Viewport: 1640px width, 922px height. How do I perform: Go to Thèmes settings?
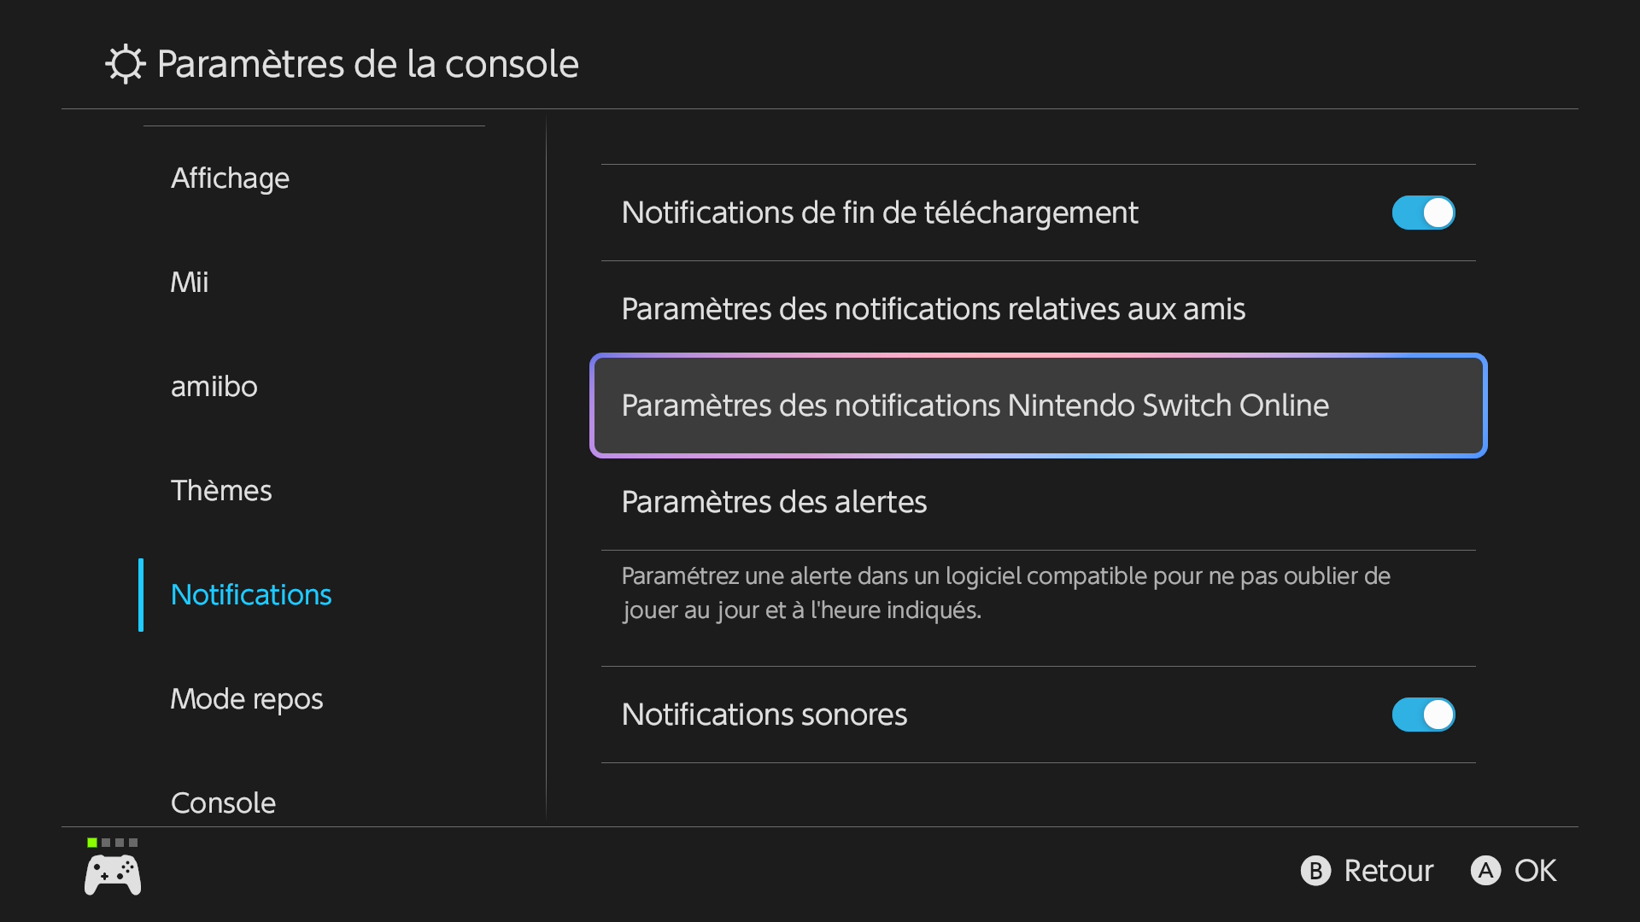click(x=221, y=491)
